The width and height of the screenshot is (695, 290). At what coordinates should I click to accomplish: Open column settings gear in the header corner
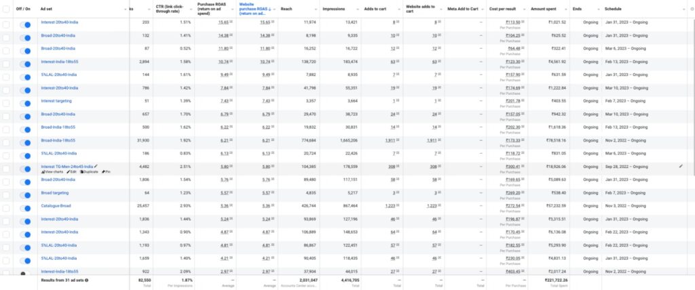[692, 9]
